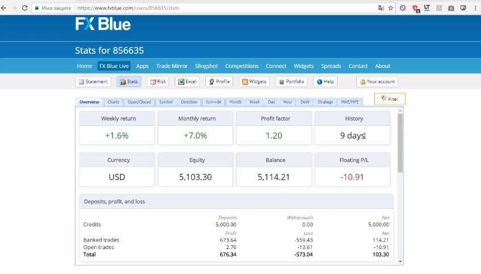Open the Statement page button

point(92,82)
